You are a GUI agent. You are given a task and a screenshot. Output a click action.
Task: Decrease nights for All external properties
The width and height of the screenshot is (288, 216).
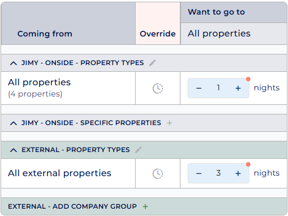click(x=199, y=173)
